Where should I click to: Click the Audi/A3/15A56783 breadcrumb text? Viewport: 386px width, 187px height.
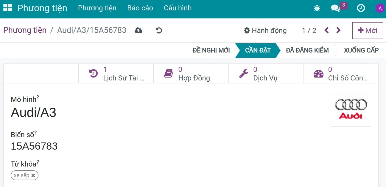pos(92,30)
